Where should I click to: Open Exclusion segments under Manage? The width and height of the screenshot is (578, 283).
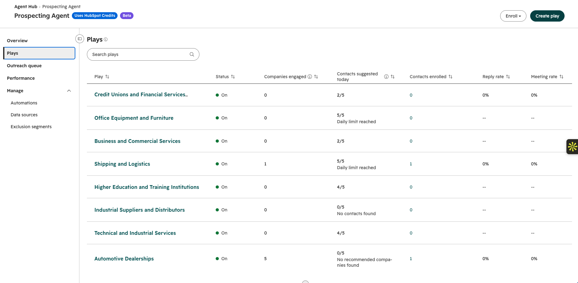pos(31,127)
